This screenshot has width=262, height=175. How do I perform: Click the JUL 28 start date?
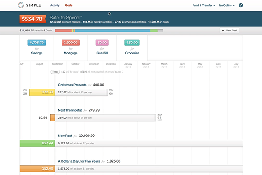pyautogui.click(x=25, y=92)
